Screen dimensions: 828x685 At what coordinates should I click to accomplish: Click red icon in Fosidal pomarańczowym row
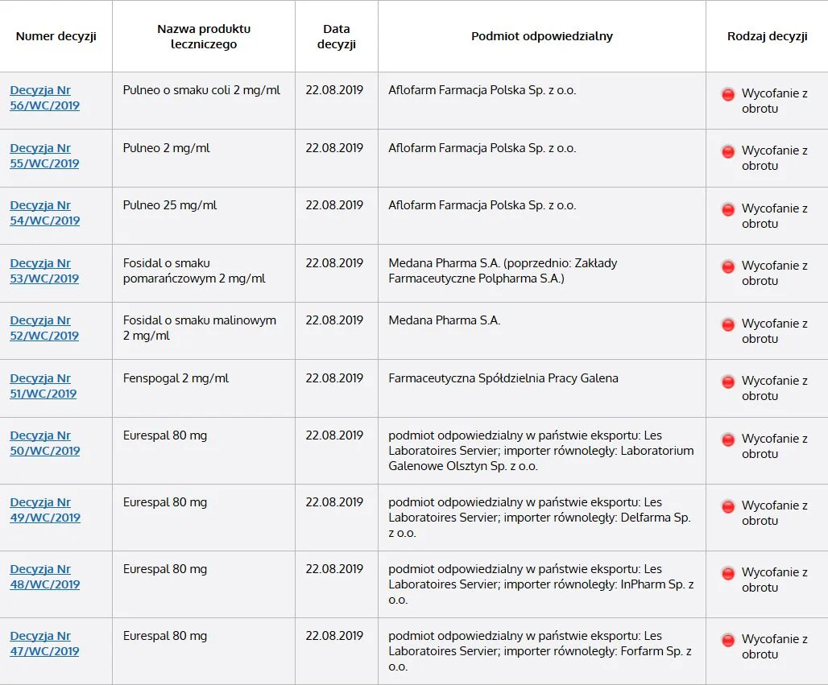[x=728, y=266]
